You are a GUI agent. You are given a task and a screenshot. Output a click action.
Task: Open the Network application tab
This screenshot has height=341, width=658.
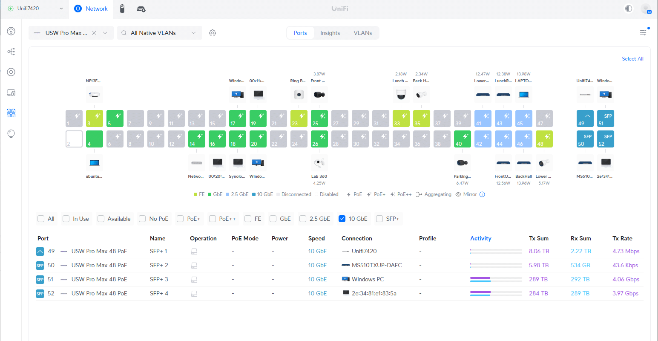(91, 9)
